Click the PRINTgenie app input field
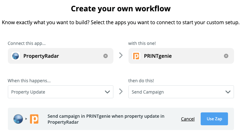The image size is (244, 135). pyautogui.click(x=181, y=56)
